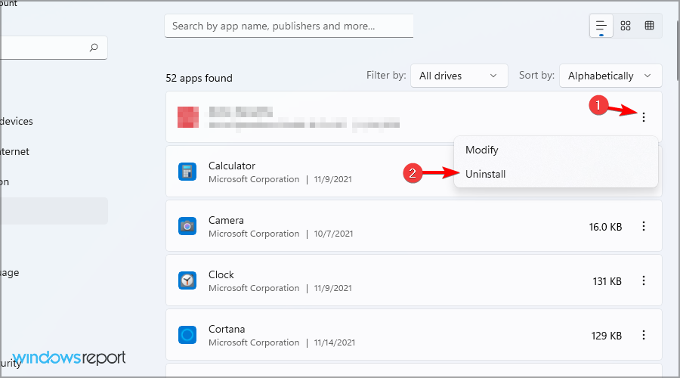Screen dimensions: 680x378
Task: Switch to list view layout
Action: click(601, 26)
